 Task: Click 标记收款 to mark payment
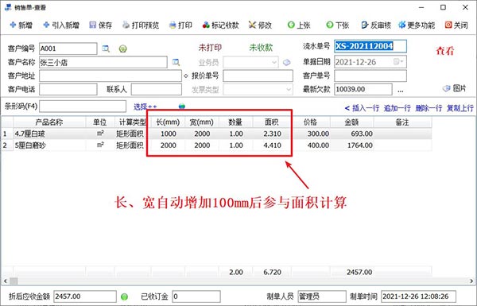click(220, 25)
